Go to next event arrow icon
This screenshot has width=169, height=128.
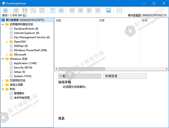[x=89, y=10]
